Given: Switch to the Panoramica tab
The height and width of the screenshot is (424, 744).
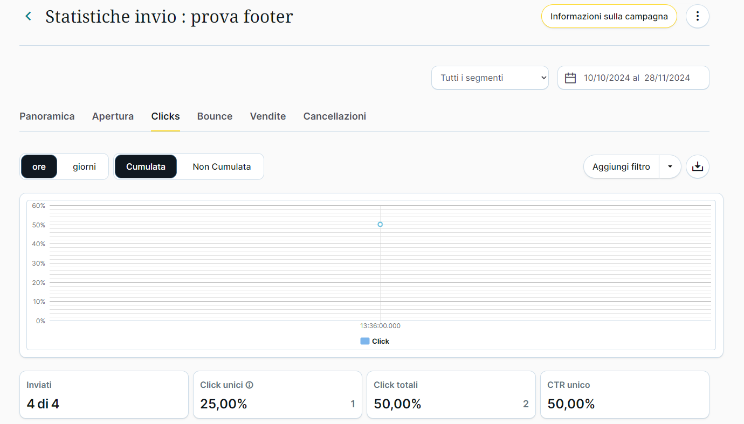Looking at the screenshot, I should click(x=47, y=116).
